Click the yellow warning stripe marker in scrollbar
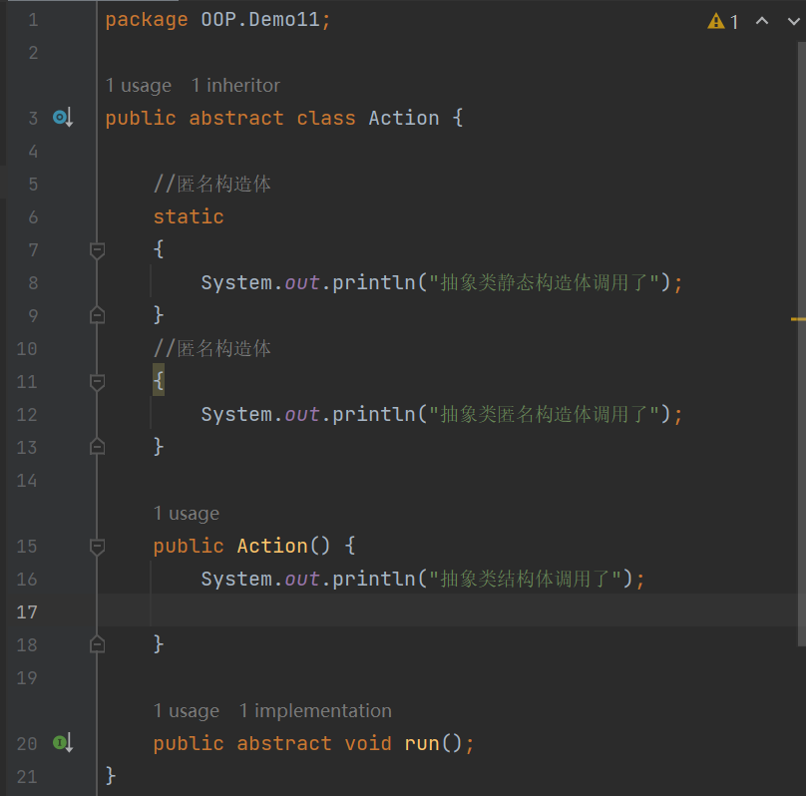Image resolution: width=806 pixels, height=796 pixels. (x=798, y=319)
